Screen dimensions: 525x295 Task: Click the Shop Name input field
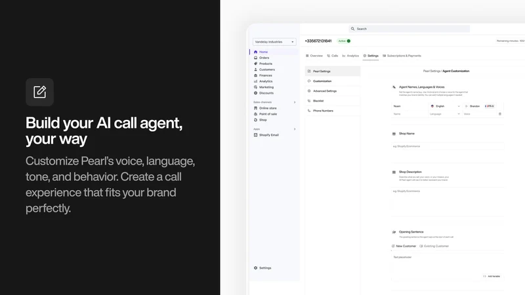[448, 146]
